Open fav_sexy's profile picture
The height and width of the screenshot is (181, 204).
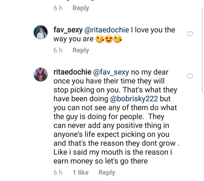coord(41,32)
